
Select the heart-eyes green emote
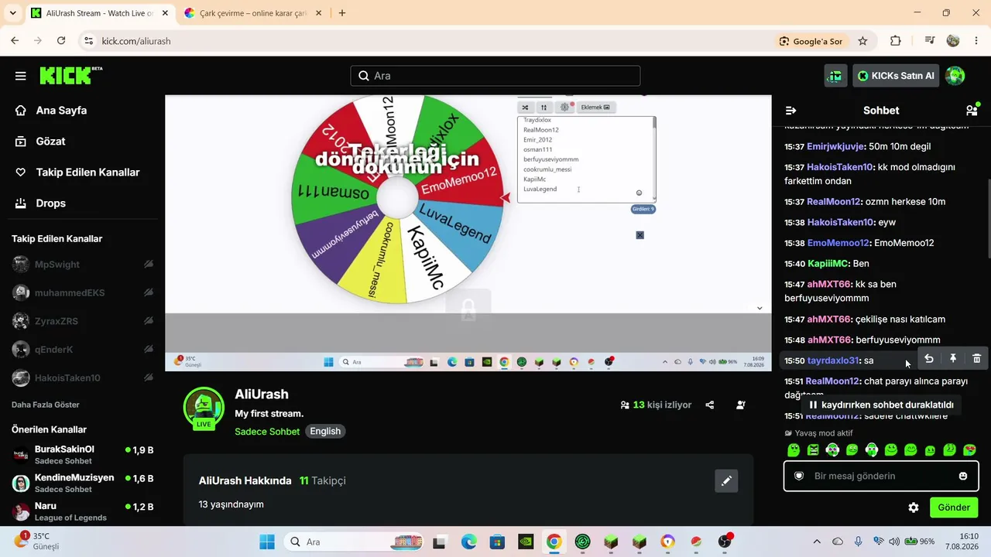coord(969,450)
